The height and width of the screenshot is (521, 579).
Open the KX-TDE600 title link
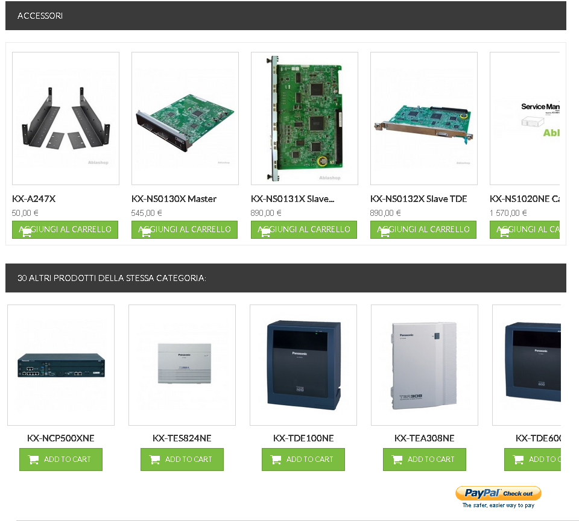(x=538, y=438)
